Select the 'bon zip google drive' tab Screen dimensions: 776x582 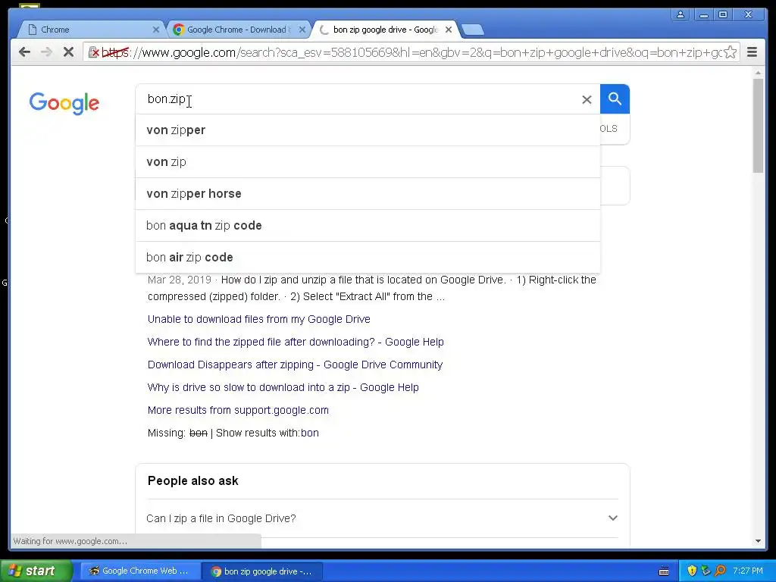tap(385, 30)
